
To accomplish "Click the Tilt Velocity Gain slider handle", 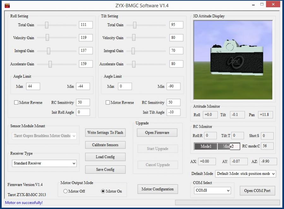I will click(134, 38).
